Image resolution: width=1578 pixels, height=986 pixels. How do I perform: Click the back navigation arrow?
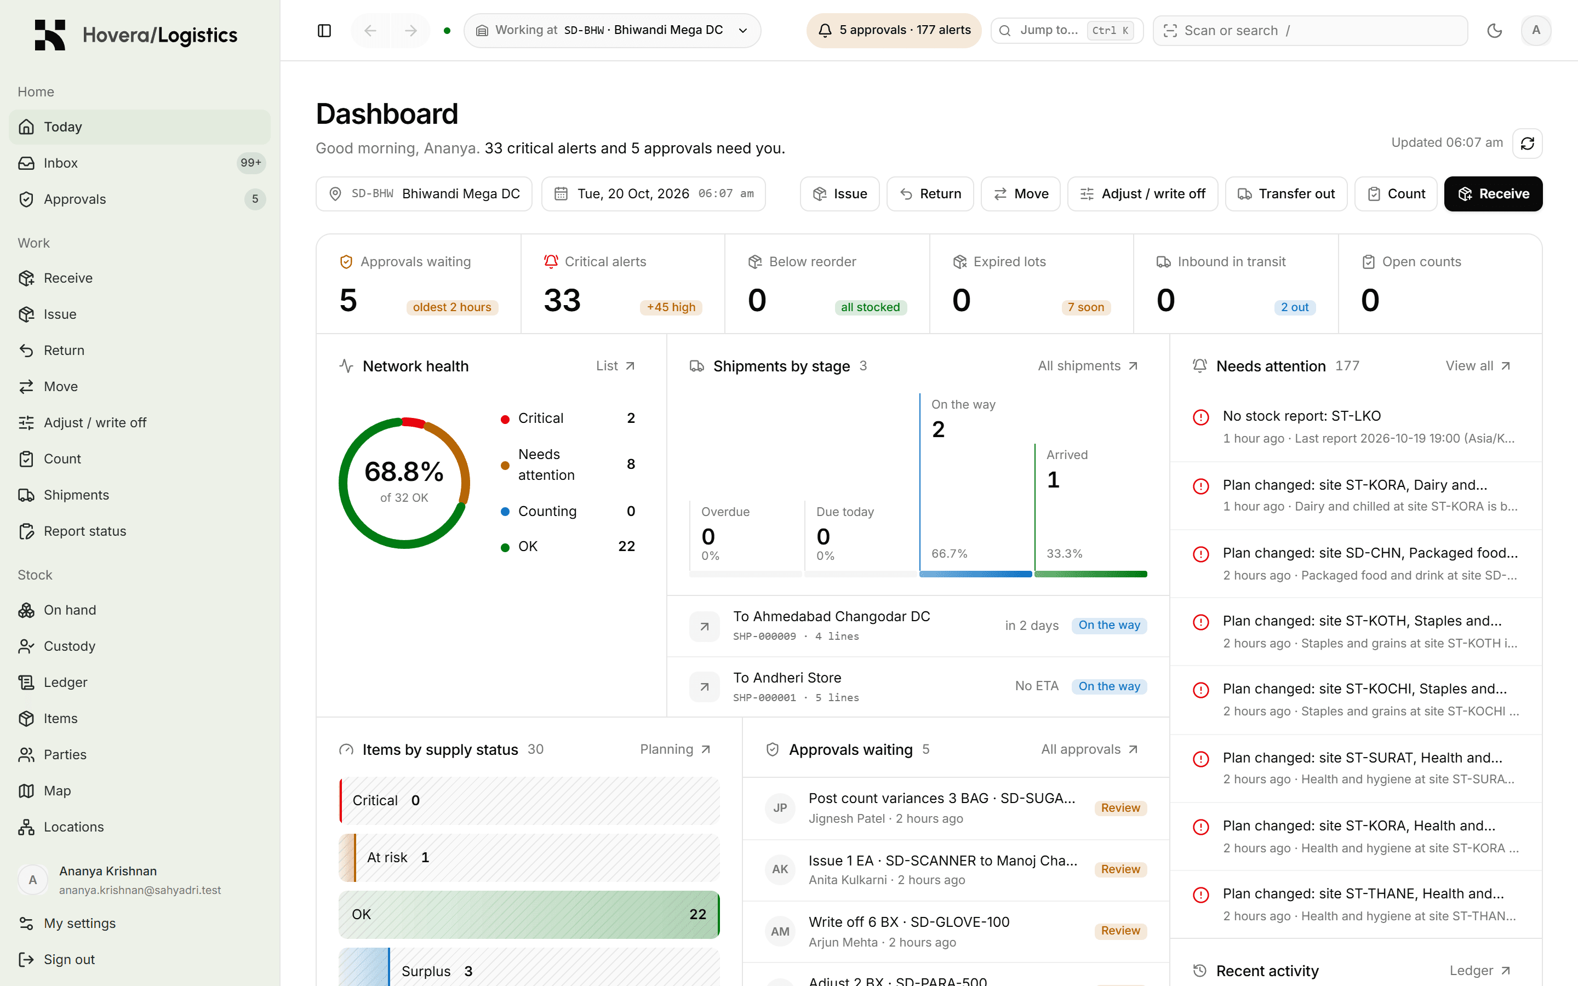[370, 31]
